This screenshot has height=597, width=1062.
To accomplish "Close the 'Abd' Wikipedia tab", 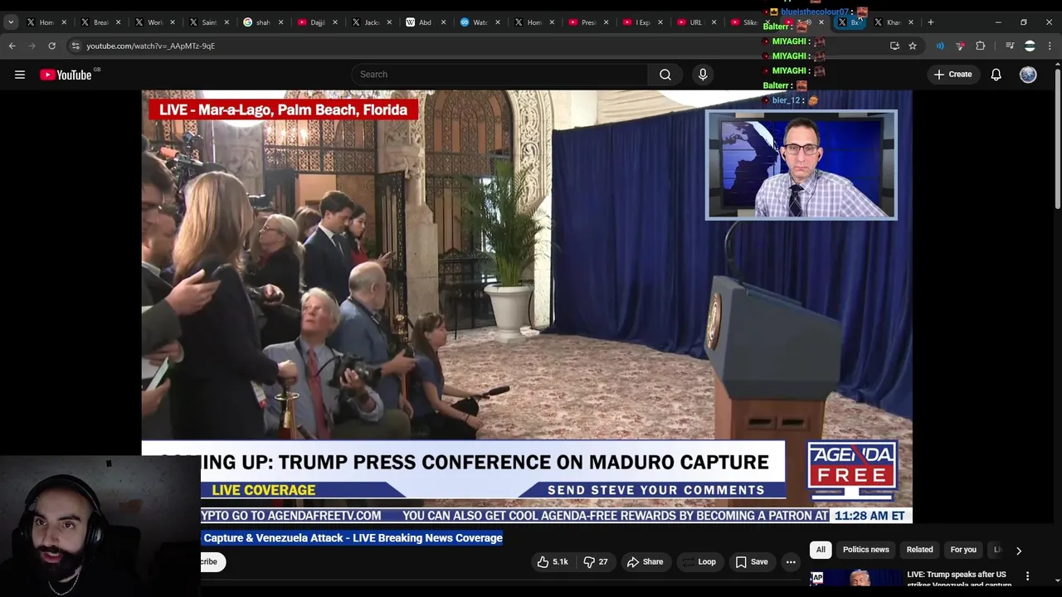I will tap(443, 22).
